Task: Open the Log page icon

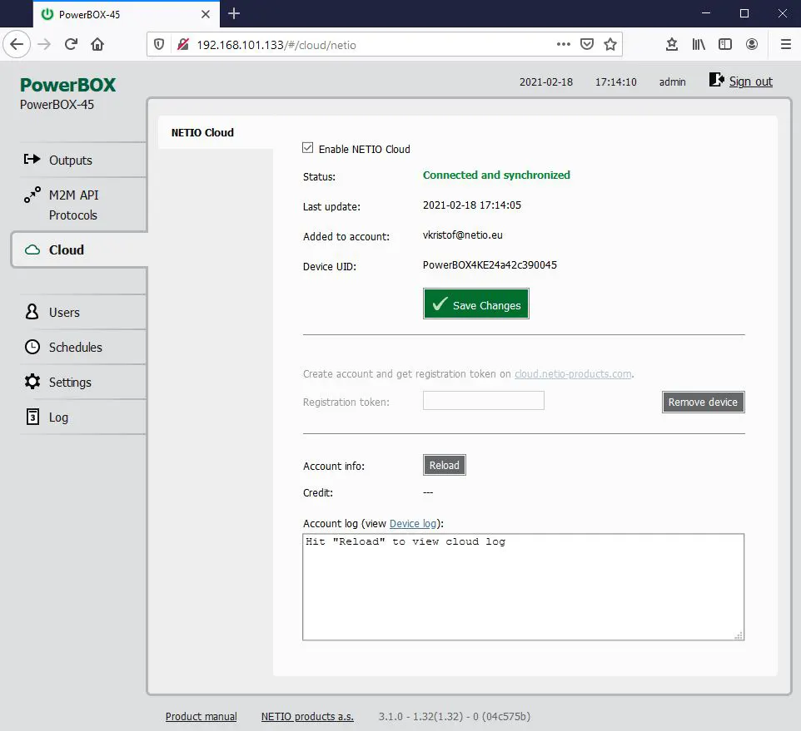Action: click(32, 417)
